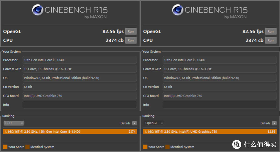Click the 2374 cb CPU score, left window

pyautogui.click(x=115, y=40)
